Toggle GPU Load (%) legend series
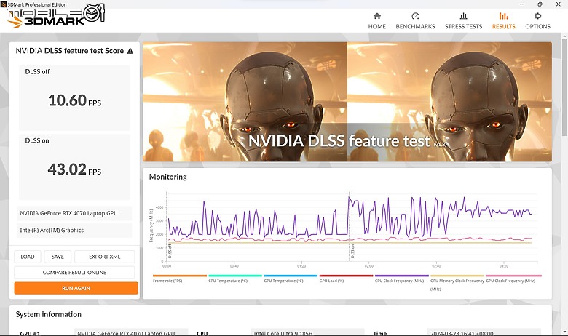 346,279
